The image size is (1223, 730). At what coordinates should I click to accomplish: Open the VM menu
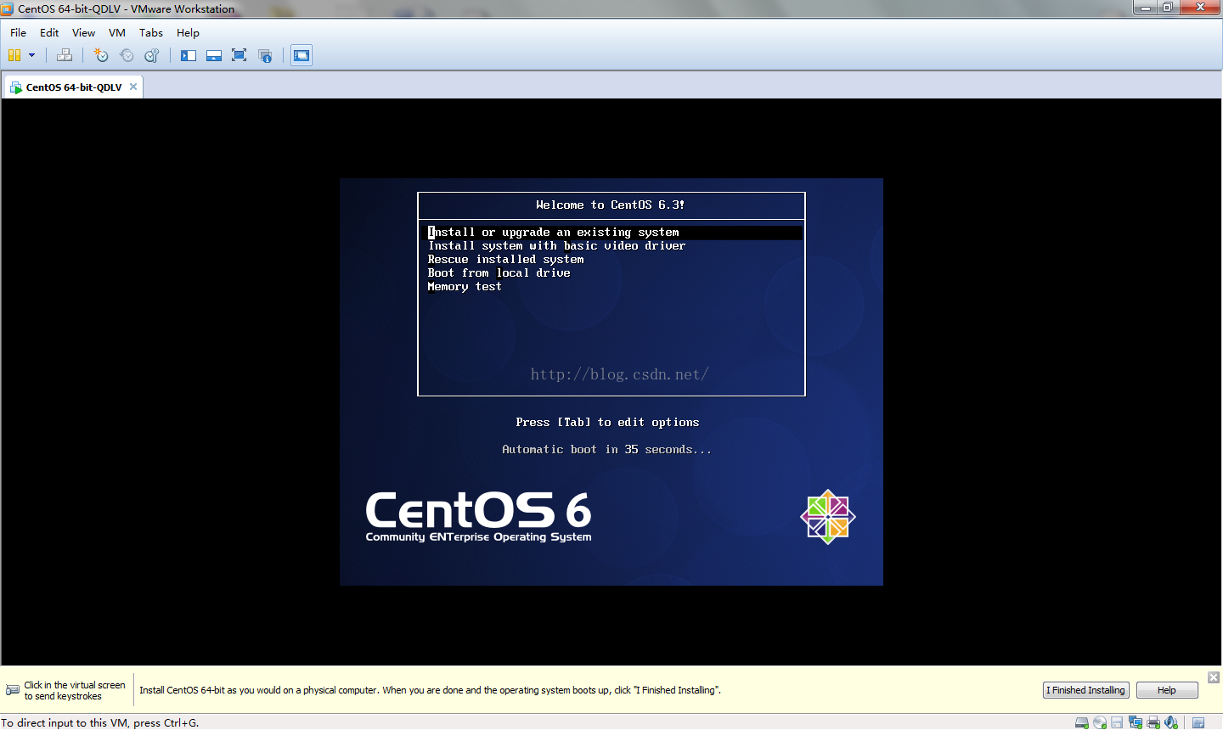(x=117, y=32)
